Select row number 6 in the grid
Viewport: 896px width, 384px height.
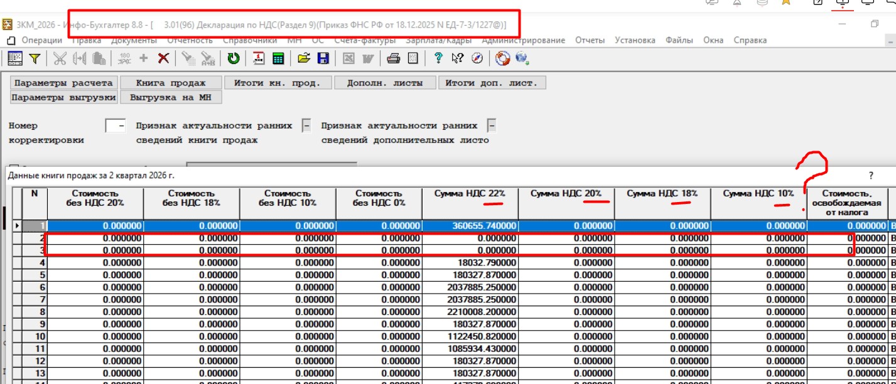coord(35,287)
